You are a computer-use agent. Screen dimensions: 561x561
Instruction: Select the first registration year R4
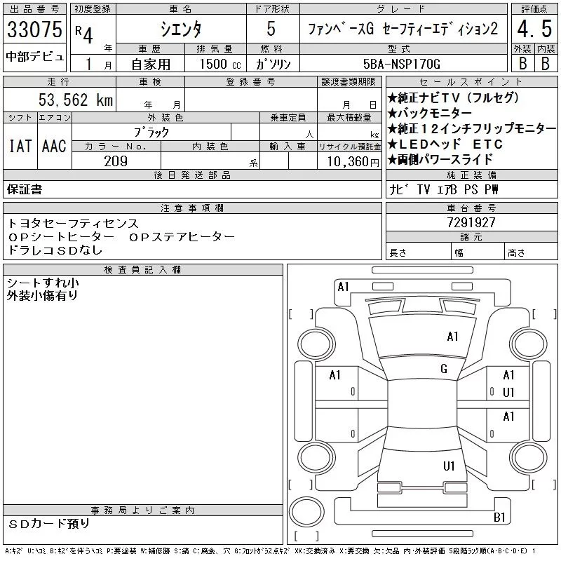tap(84, 34)
